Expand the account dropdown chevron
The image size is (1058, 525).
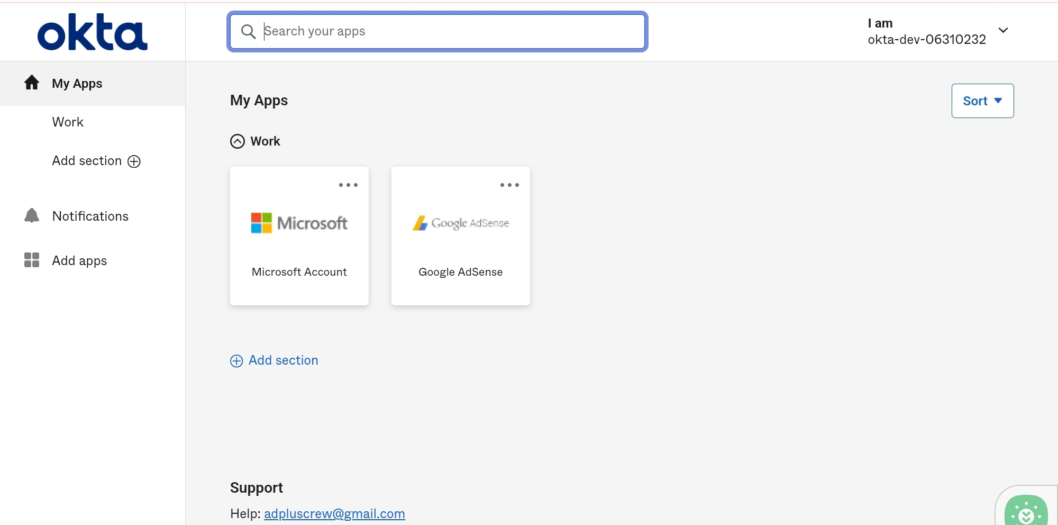pyautogui.click(x=1003, y=30)
